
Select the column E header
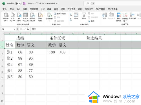click(52, 34)
